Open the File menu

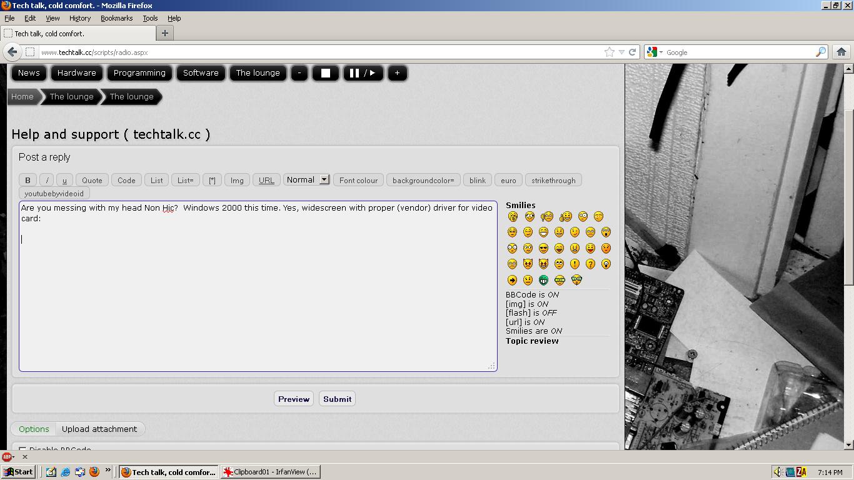(9, 18)
